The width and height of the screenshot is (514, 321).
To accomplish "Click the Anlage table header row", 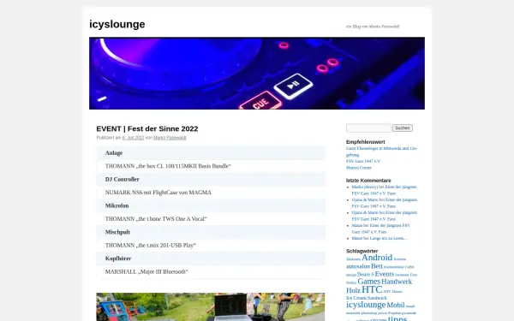I will point(211,153).
